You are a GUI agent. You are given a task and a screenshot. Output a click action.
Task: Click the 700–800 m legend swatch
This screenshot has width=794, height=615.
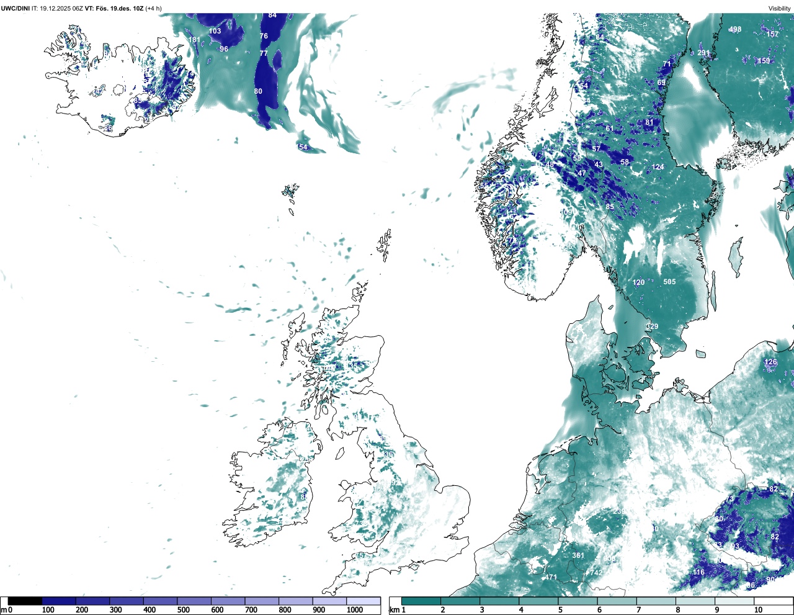tap(262, 601)
